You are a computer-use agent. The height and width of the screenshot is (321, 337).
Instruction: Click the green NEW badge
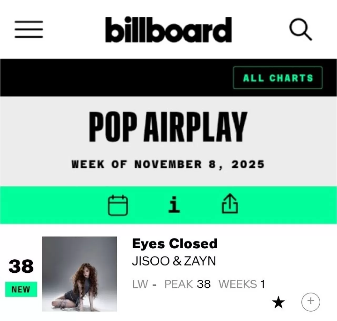pos(21,289)
